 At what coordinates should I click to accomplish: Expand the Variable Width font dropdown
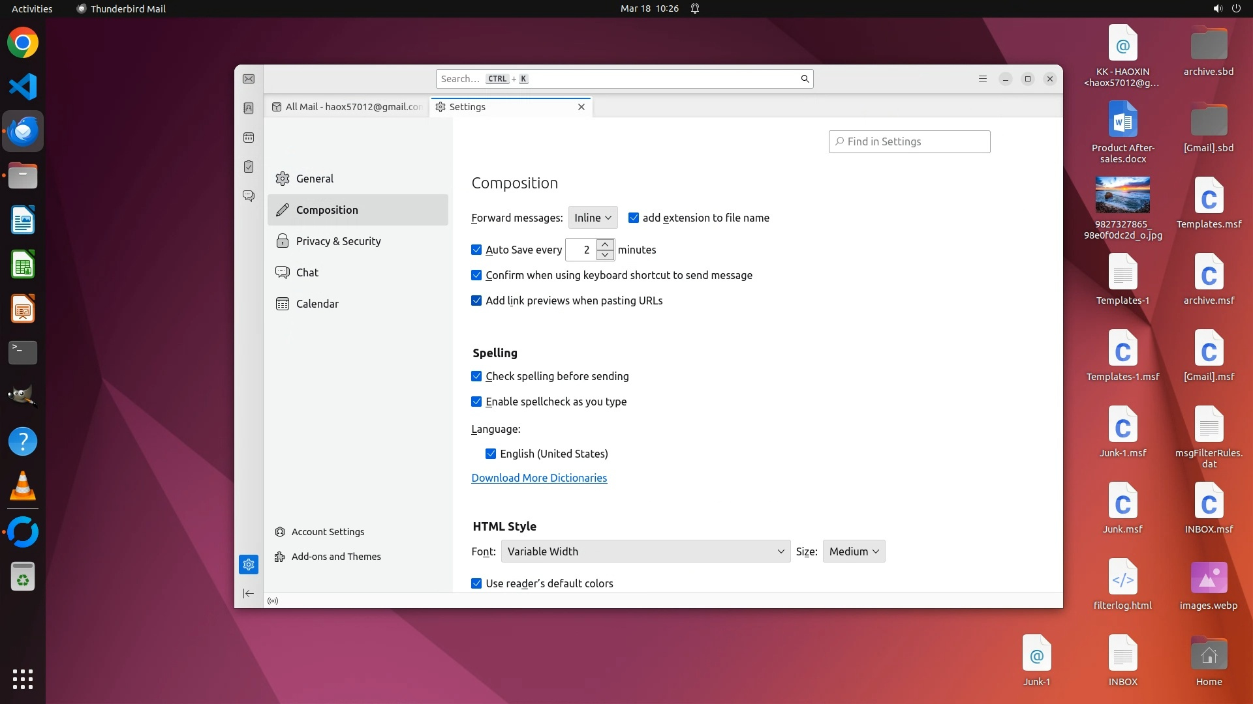pos(645,551)
